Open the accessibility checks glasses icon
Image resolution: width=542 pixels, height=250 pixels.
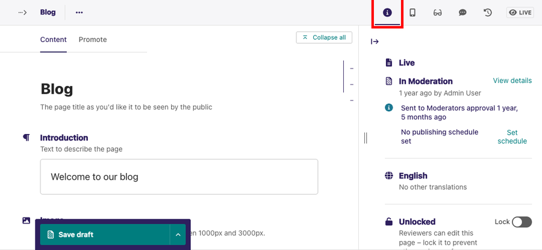tap(438, 13)
